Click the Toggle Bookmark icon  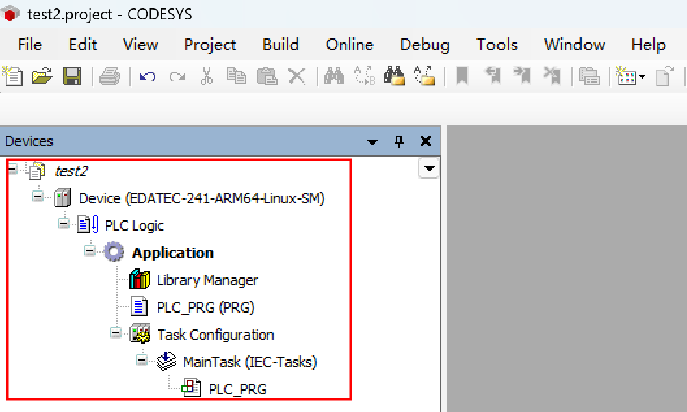(x=462, y=76)
